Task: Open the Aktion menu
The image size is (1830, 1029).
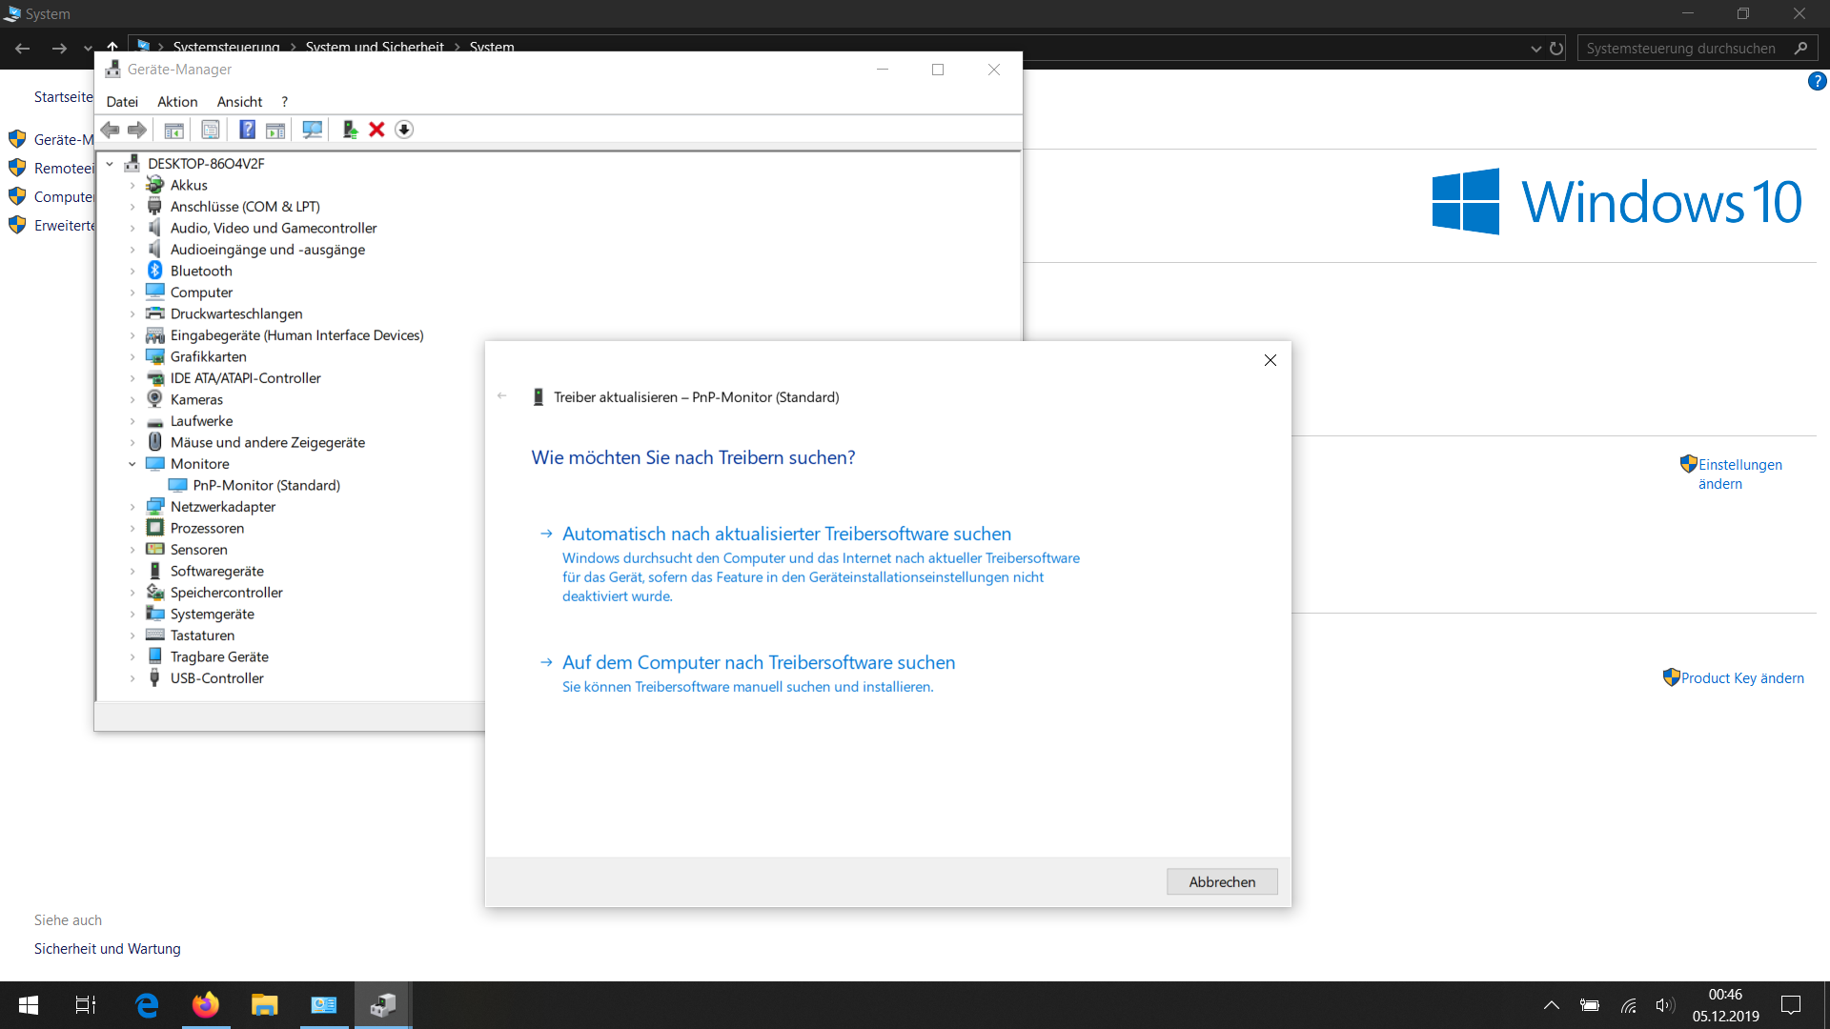Action: coord(177,102)
